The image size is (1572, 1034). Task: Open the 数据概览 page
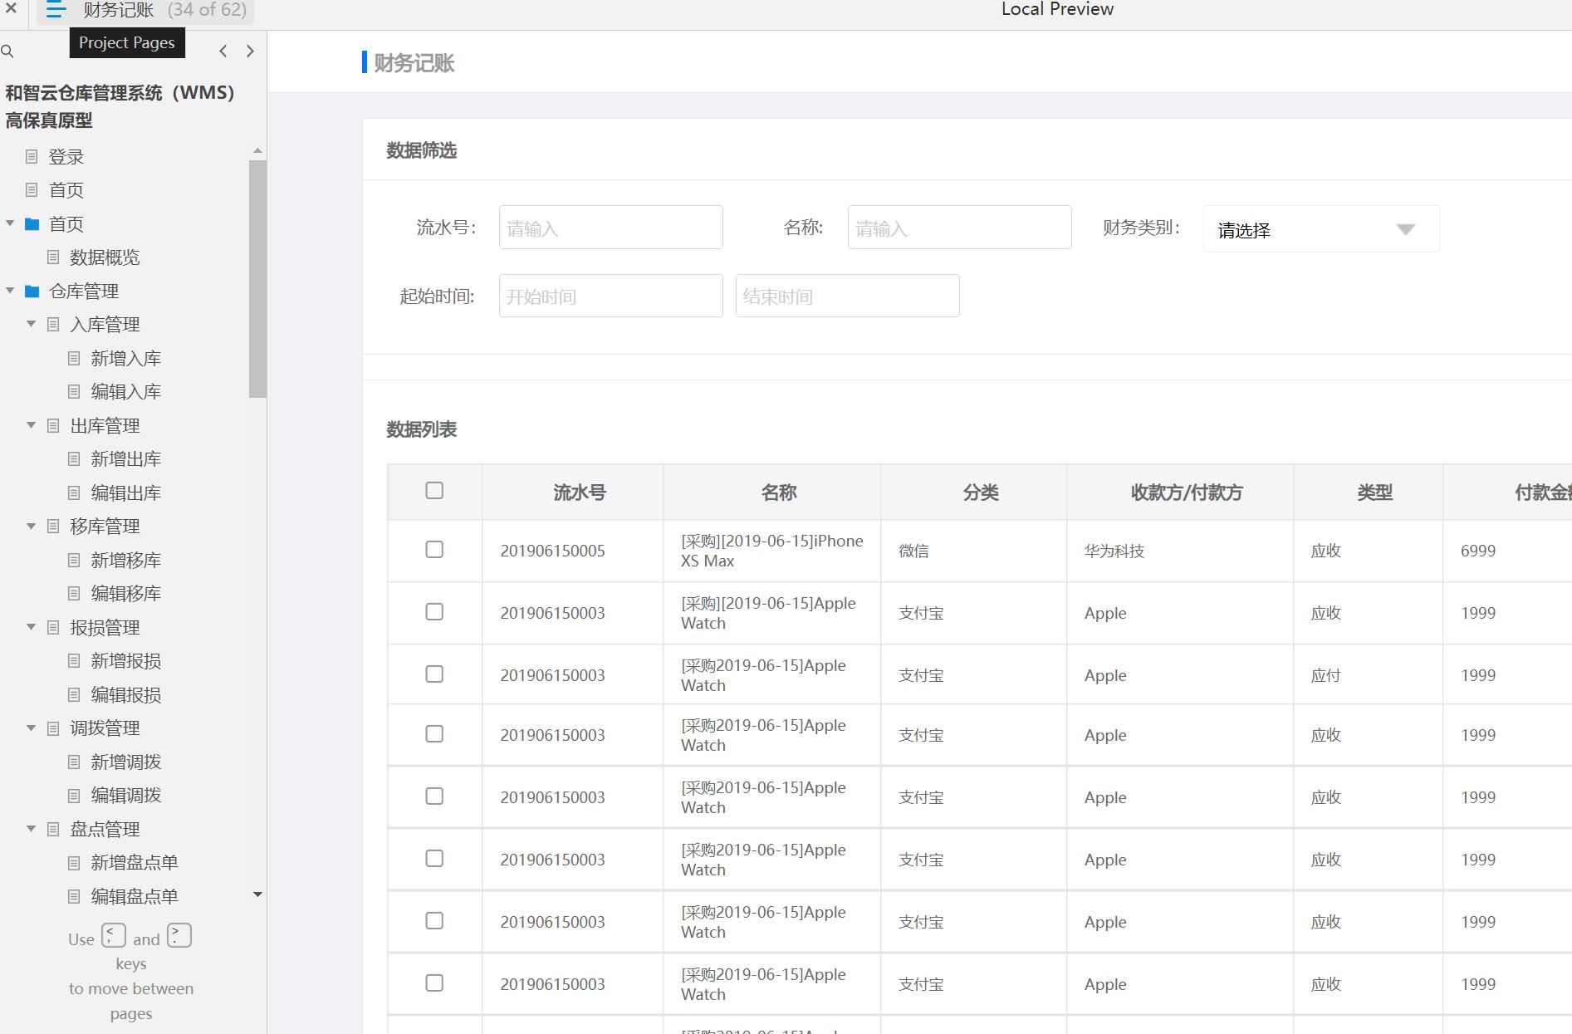click(x=105, y=257)
